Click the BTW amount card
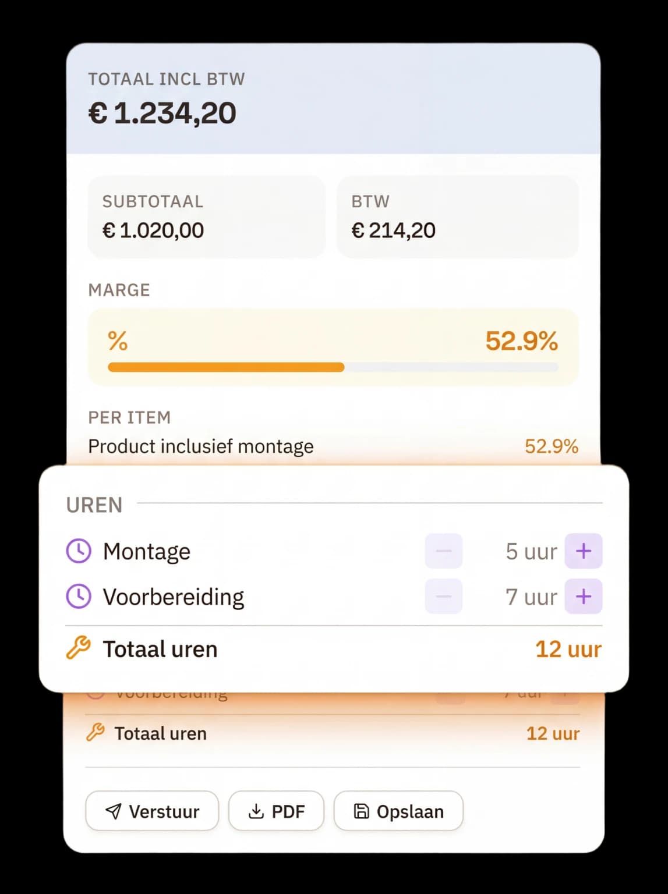The height and width of the screenshot is (894, 668). 456,217
